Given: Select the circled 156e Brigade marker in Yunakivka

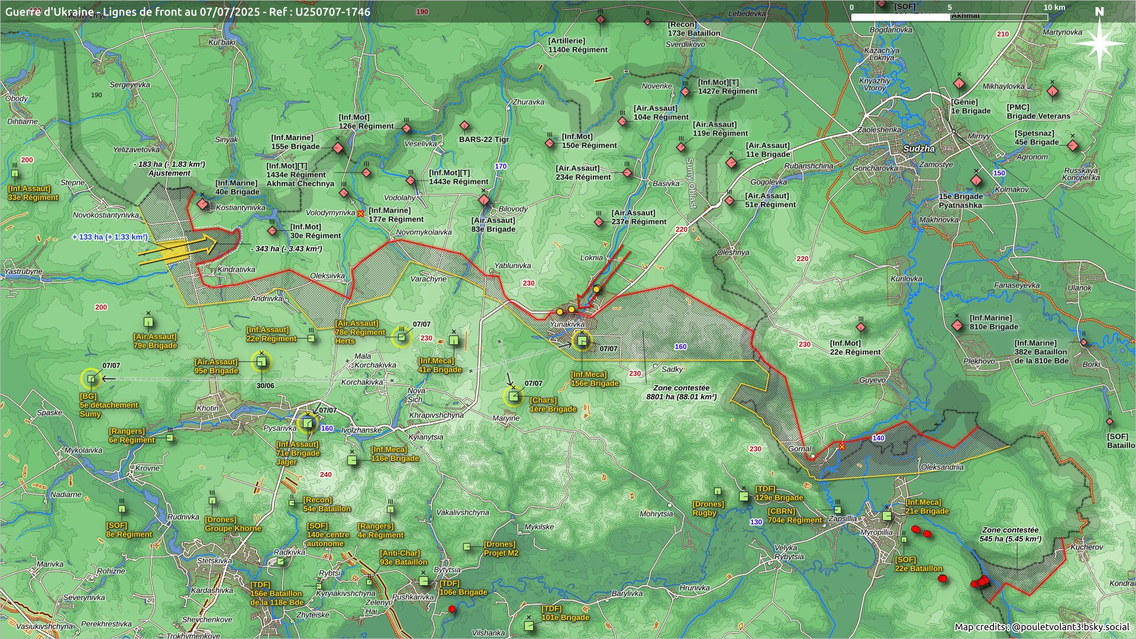Looking at the screenshot, I should tap(582, 341).
